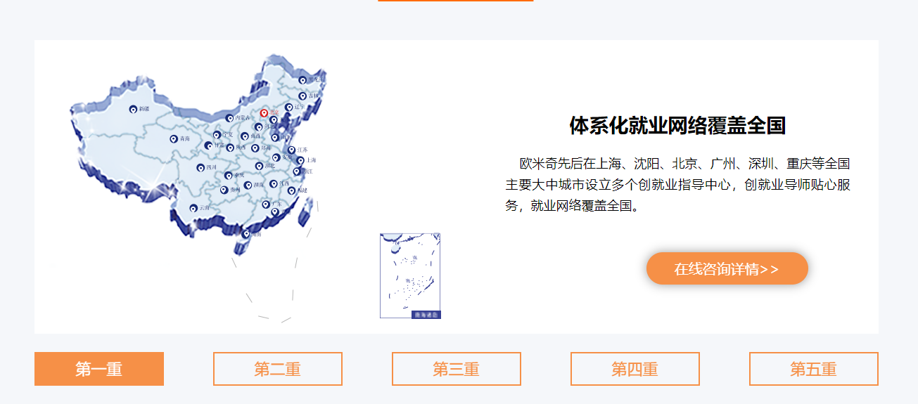
Task: Select the Liaoning (辽宁) location marker
Action: tap(289, 107)
